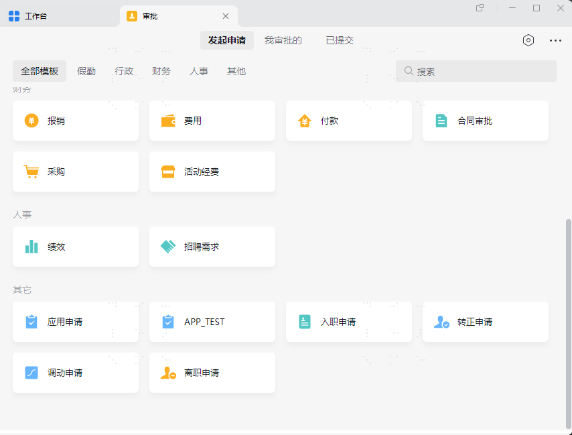Click the 应用申请 clipboard icon

pyautogui.click(x=31, y=322)
